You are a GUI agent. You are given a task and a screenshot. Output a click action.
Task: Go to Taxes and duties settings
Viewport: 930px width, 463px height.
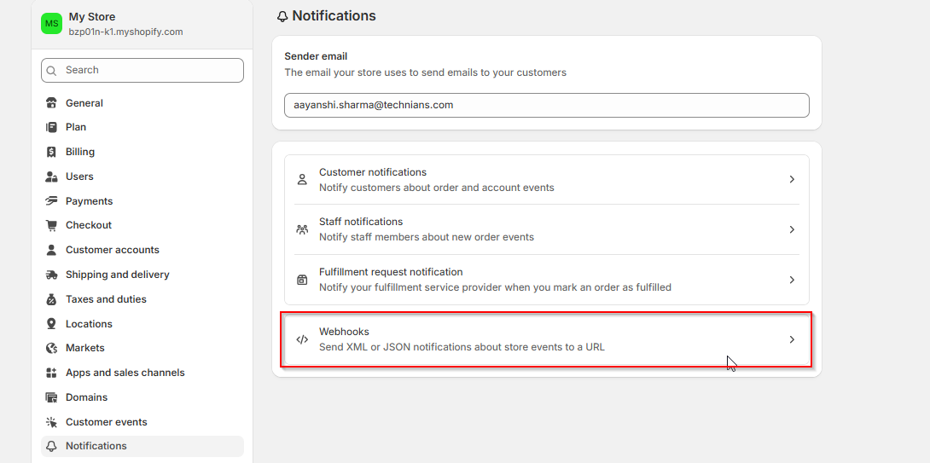(106, 299)
